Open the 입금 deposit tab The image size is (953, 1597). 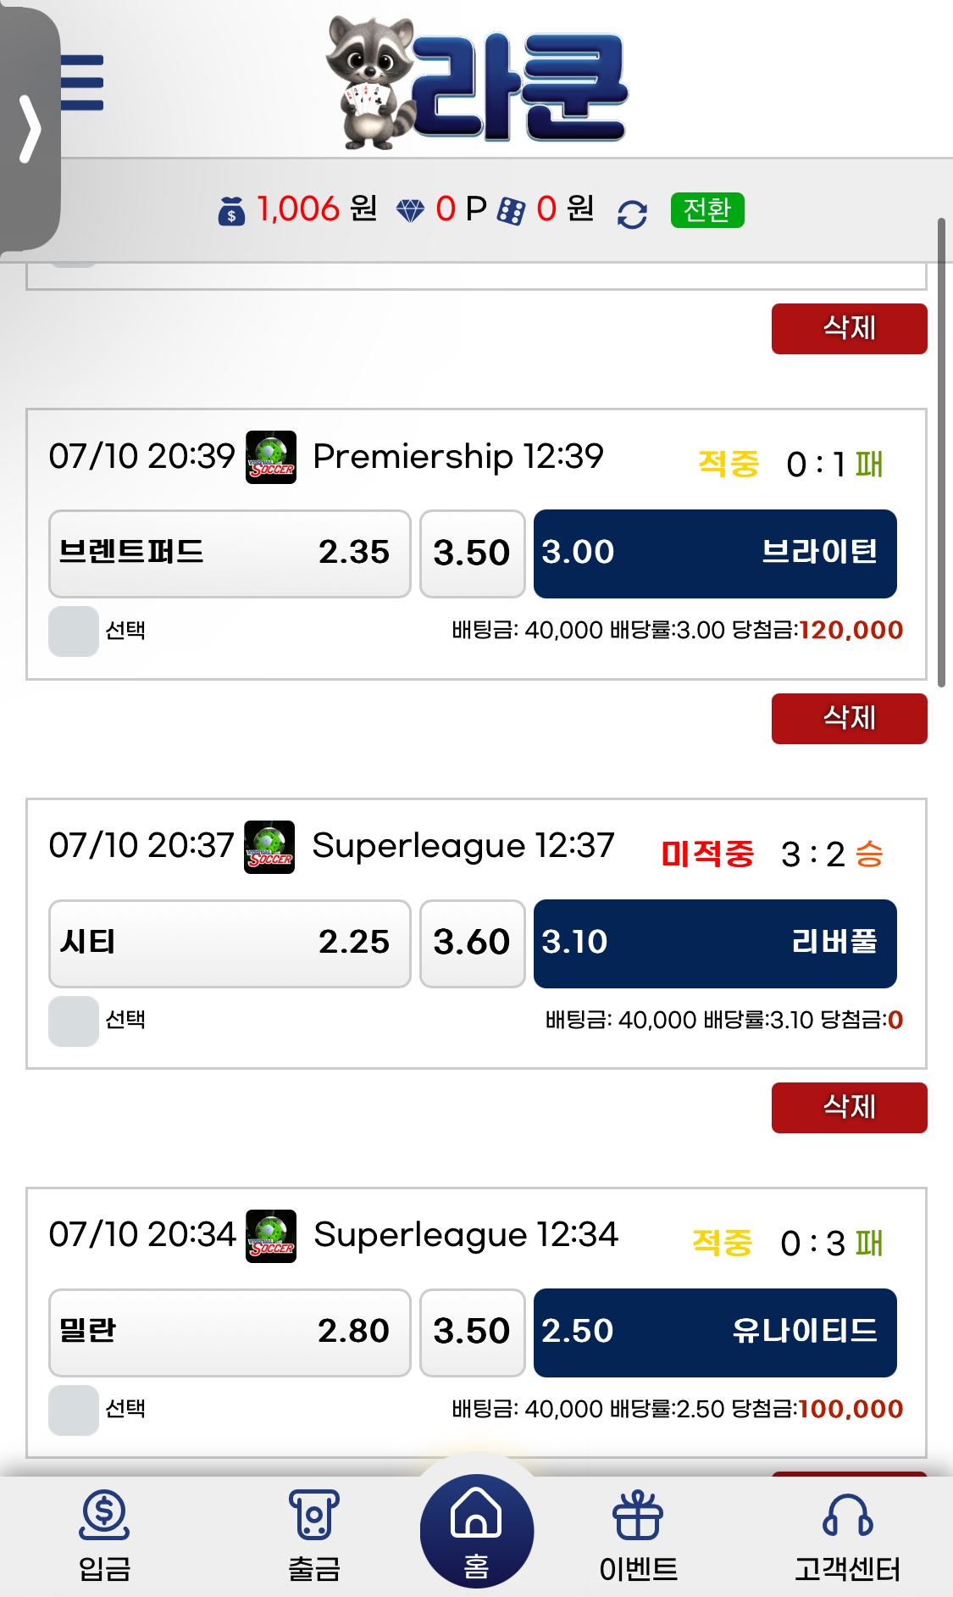click(x=104, y=1536)
